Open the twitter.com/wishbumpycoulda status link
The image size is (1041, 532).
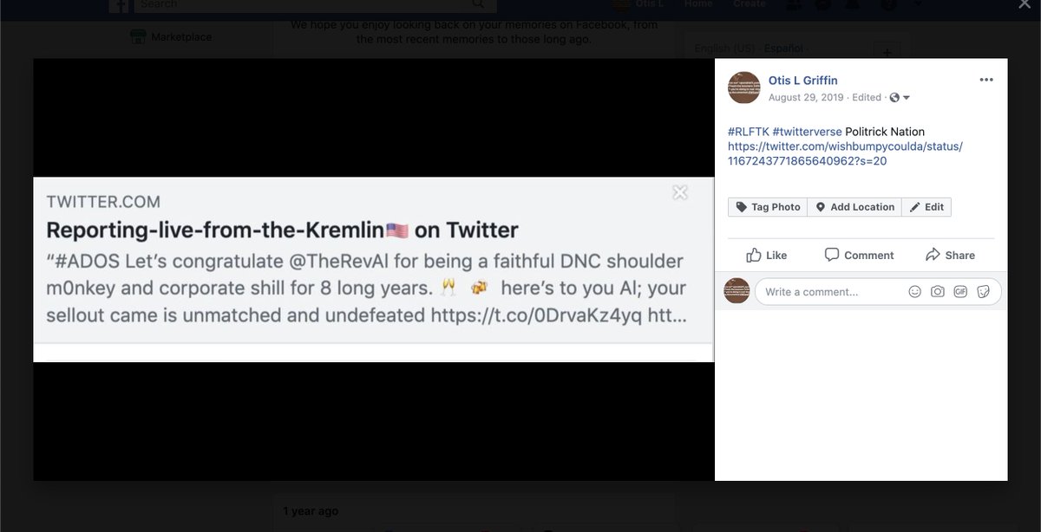point(846,153)
